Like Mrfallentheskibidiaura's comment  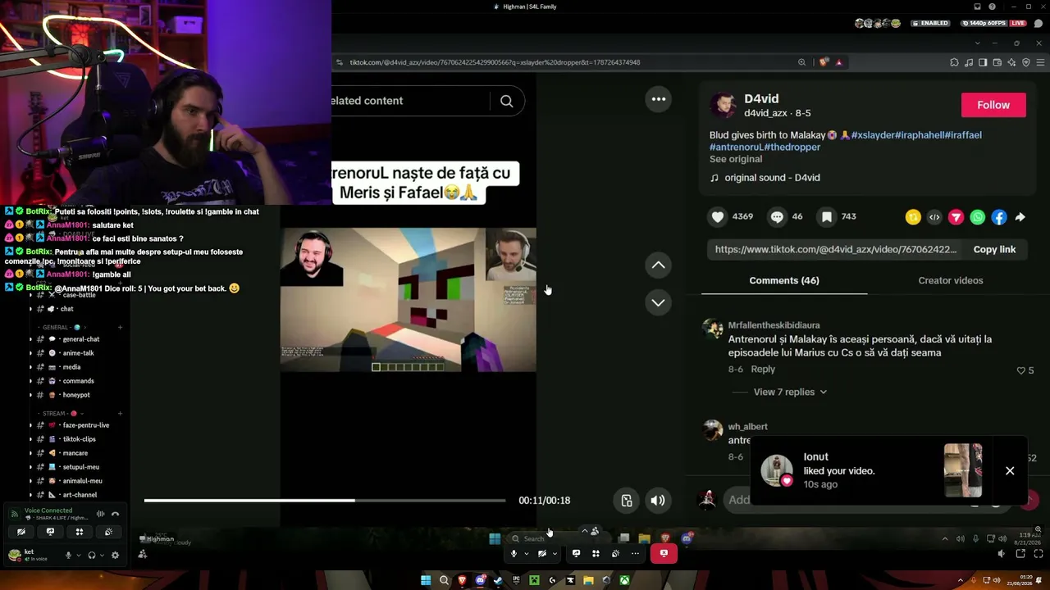pyautogui.click(x=1021, y=370)
